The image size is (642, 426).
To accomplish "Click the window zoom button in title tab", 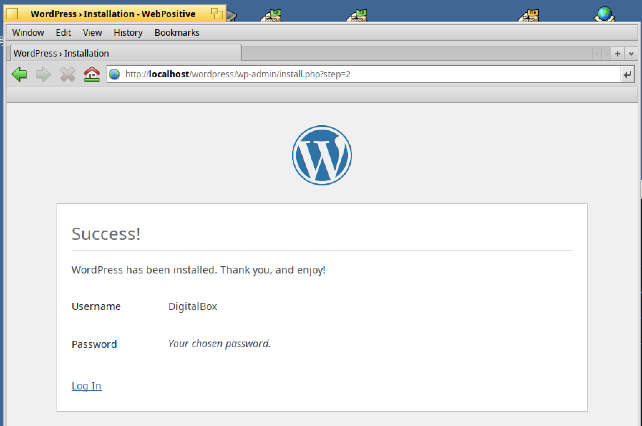I will (217, 14).
